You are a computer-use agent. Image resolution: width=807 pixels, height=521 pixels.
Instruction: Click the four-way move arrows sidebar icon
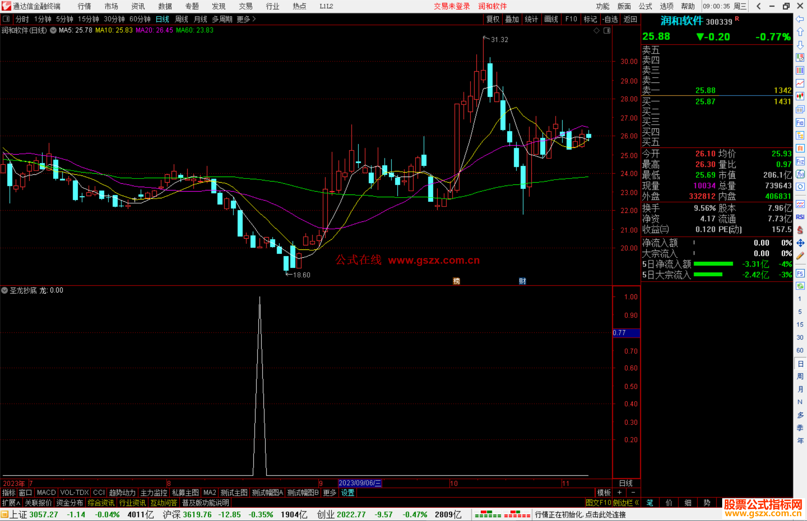[800, 243]
